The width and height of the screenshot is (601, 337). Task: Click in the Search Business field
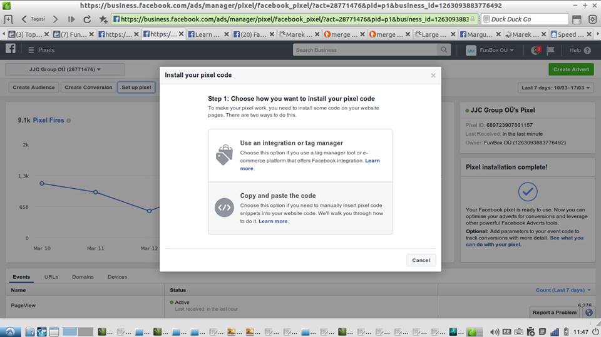point(365,50)
